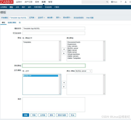The image size is (131, 120).
Task: Select Redis server in other groups
Action: point(72,52)
